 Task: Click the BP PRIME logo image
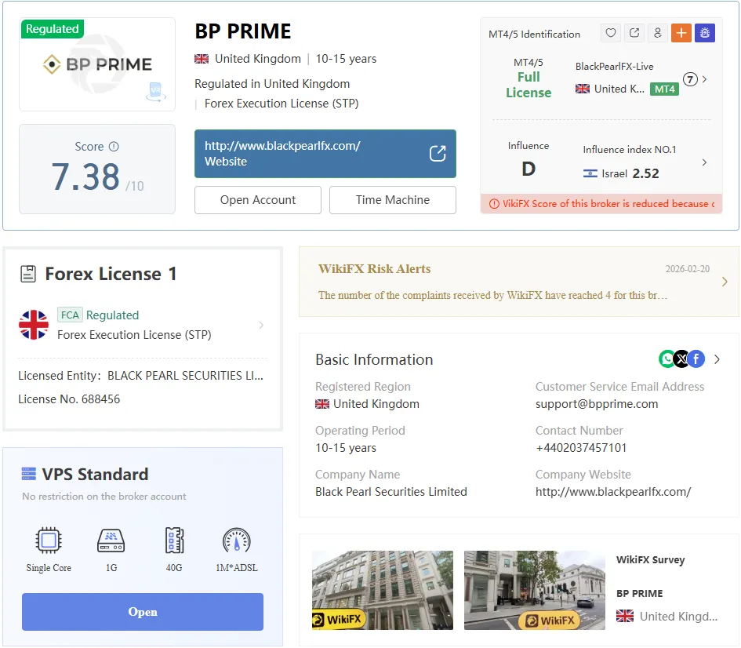tap(97, 64)
